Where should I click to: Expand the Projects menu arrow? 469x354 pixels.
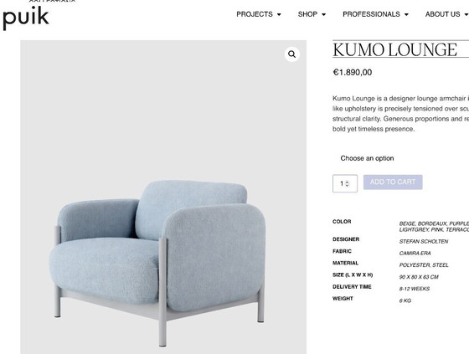click(x=279, y=14)
